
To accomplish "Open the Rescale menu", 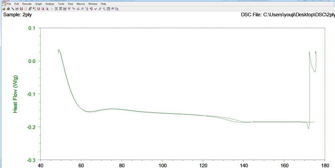I will pyautogui.click(x=27, y=4).
